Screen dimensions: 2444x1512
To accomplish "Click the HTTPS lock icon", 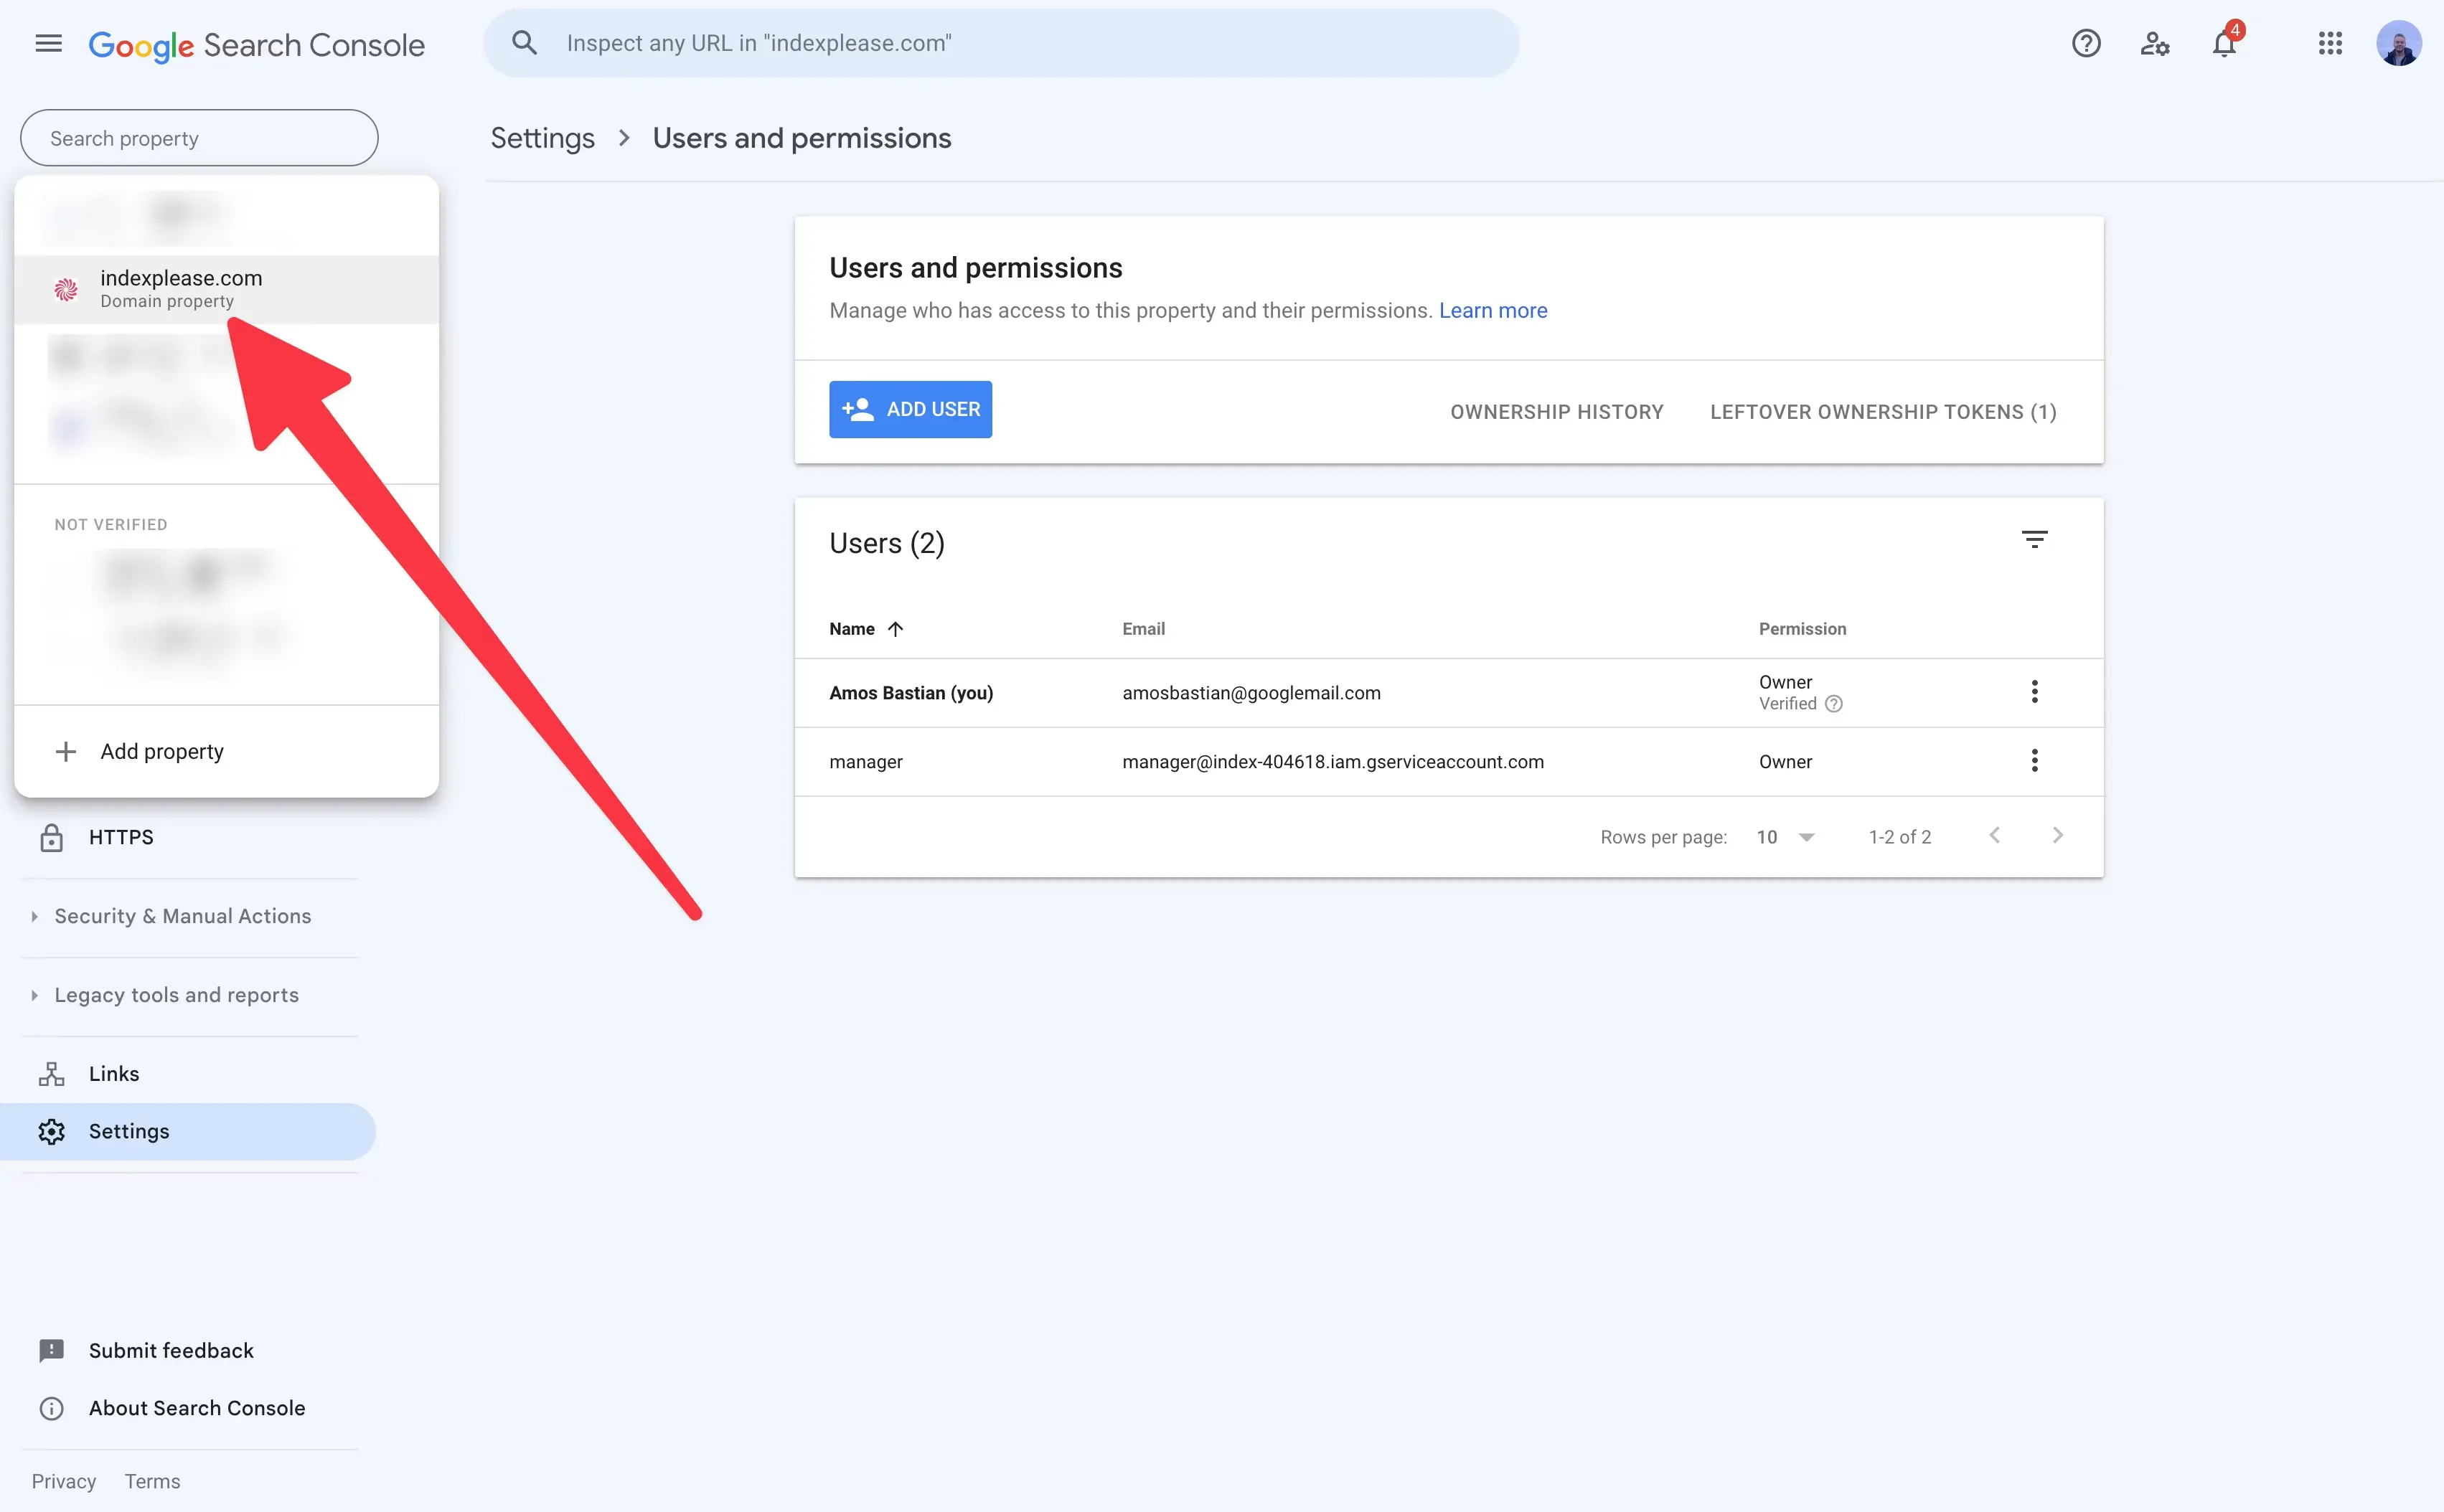I will 51,837.
